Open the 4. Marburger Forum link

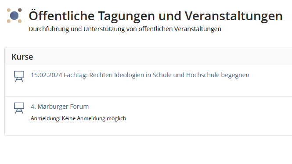(x=60, y=107)
